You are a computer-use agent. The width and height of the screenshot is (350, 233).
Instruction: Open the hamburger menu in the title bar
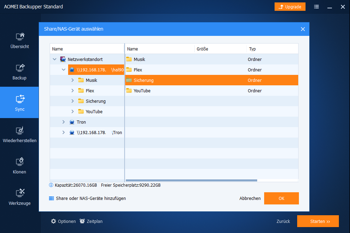(316, 7)
